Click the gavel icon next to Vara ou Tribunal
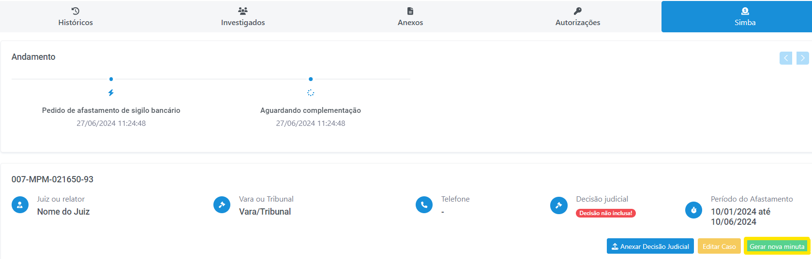This screenshot has width=812, height=259. pos(222,205)
